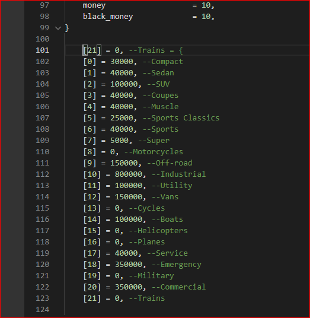Click the 800000 value for Industrial
Viewport: 310px width, 318px height.
click(x=129, y=174)
